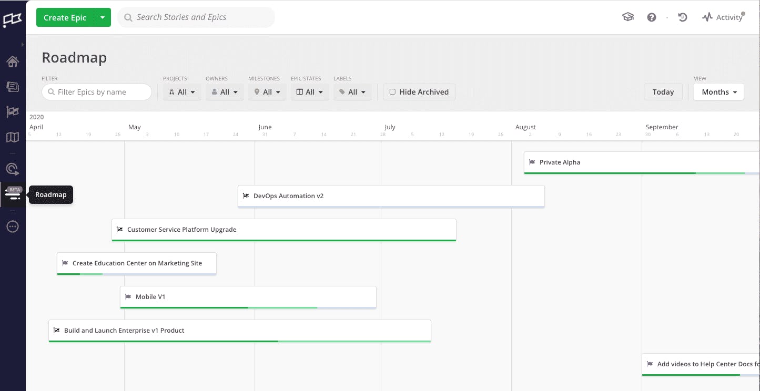Click the folded-map icon in the sidebar
This screenshot has width=760, height=391.
click(x=13, y=137)
